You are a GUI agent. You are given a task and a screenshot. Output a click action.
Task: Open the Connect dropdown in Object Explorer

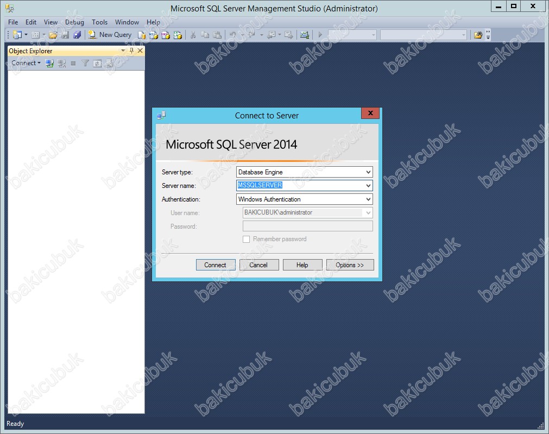click(26, 63)
